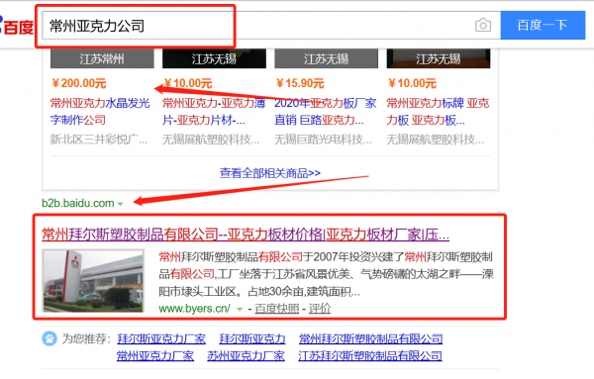Open the 查看全部相关商品>> link

pos(269,173)
